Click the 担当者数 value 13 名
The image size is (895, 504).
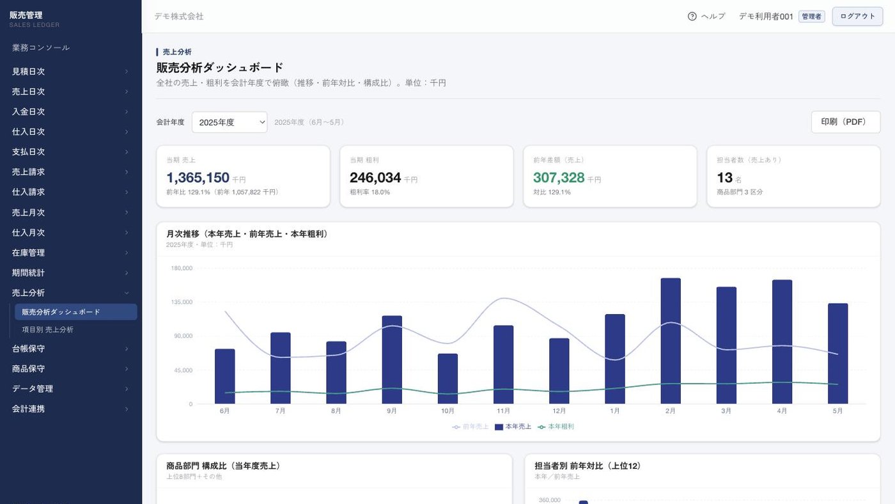(729, 178)
